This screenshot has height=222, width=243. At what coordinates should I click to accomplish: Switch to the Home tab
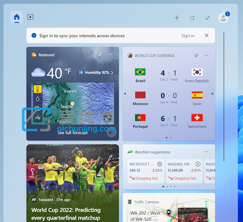click(x=17, y=17)
